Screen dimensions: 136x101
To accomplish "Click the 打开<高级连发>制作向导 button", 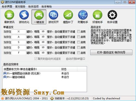I will click(111, 52).
